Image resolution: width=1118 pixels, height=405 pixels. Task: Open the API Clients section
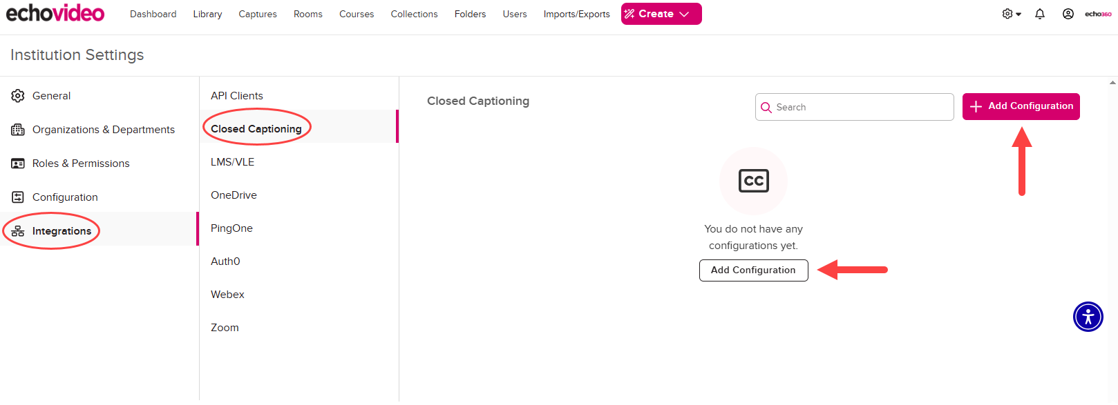coord(236,96)
